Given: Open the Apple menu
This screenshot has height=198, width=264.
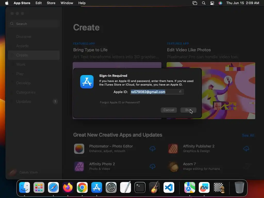Looking at the screenshot, I should [7, 3].
